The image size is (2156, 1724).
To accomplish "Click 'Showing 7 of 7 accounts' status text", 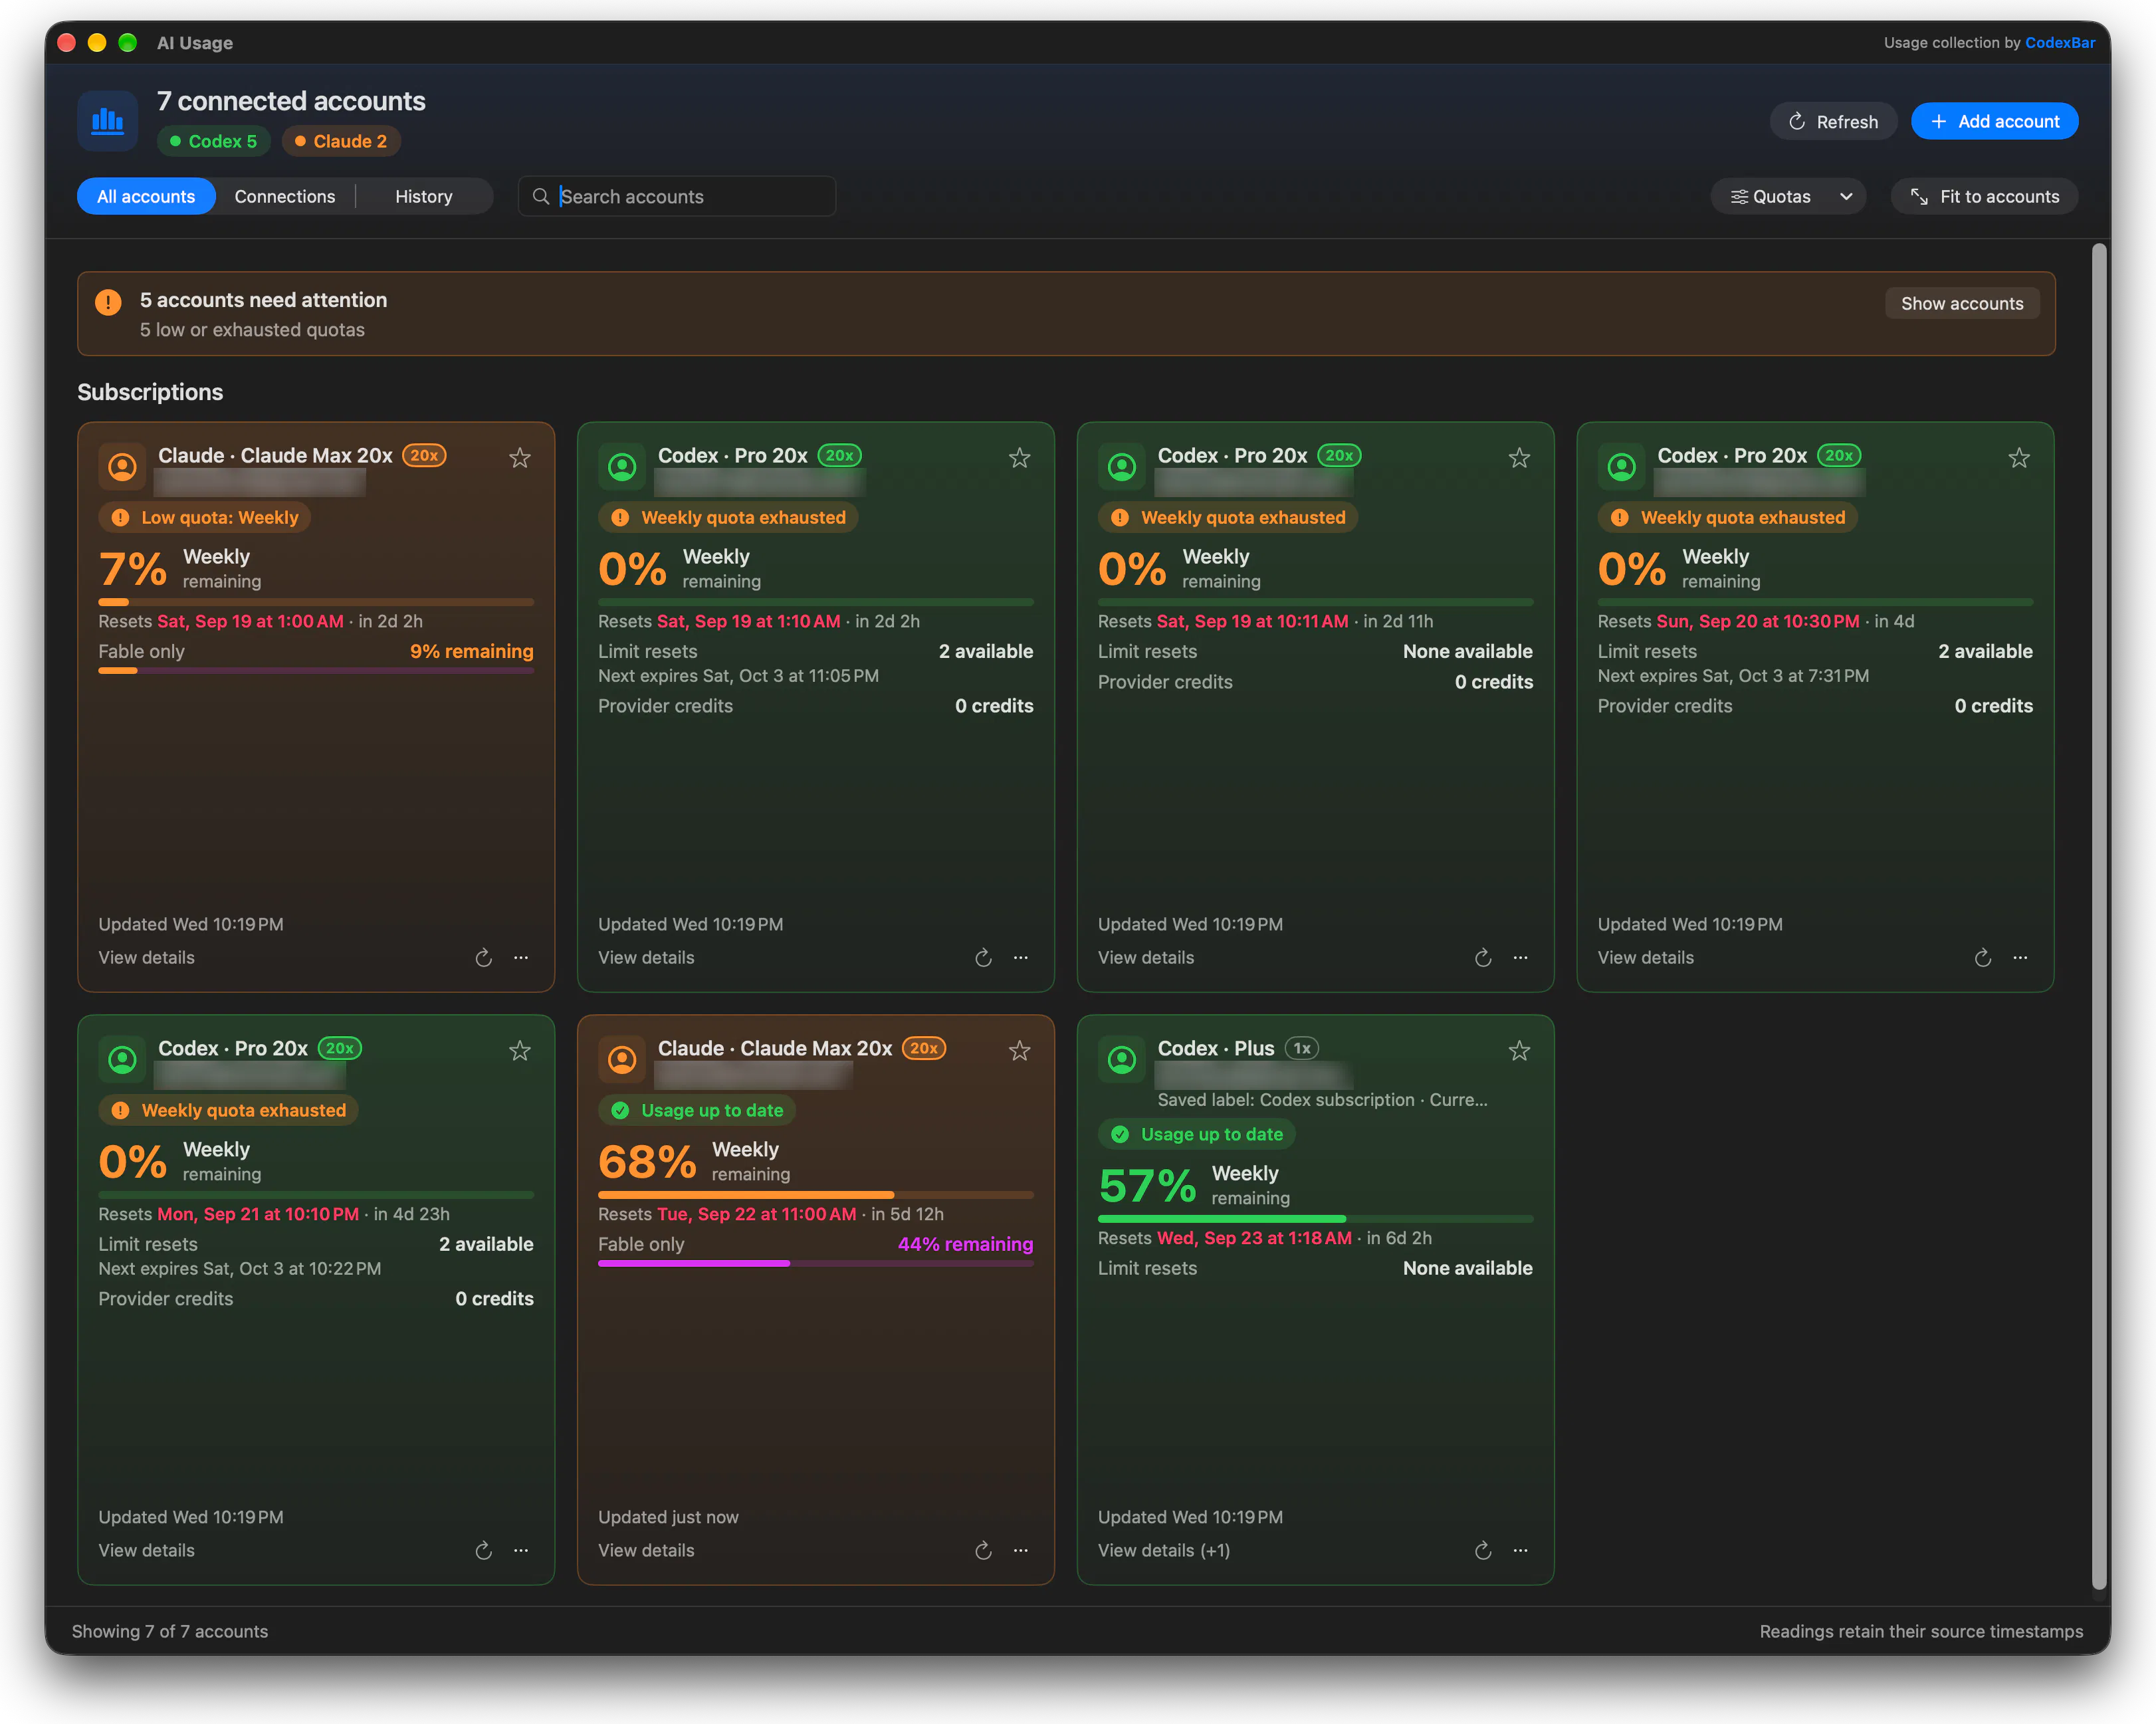I will click(170, 1632).
